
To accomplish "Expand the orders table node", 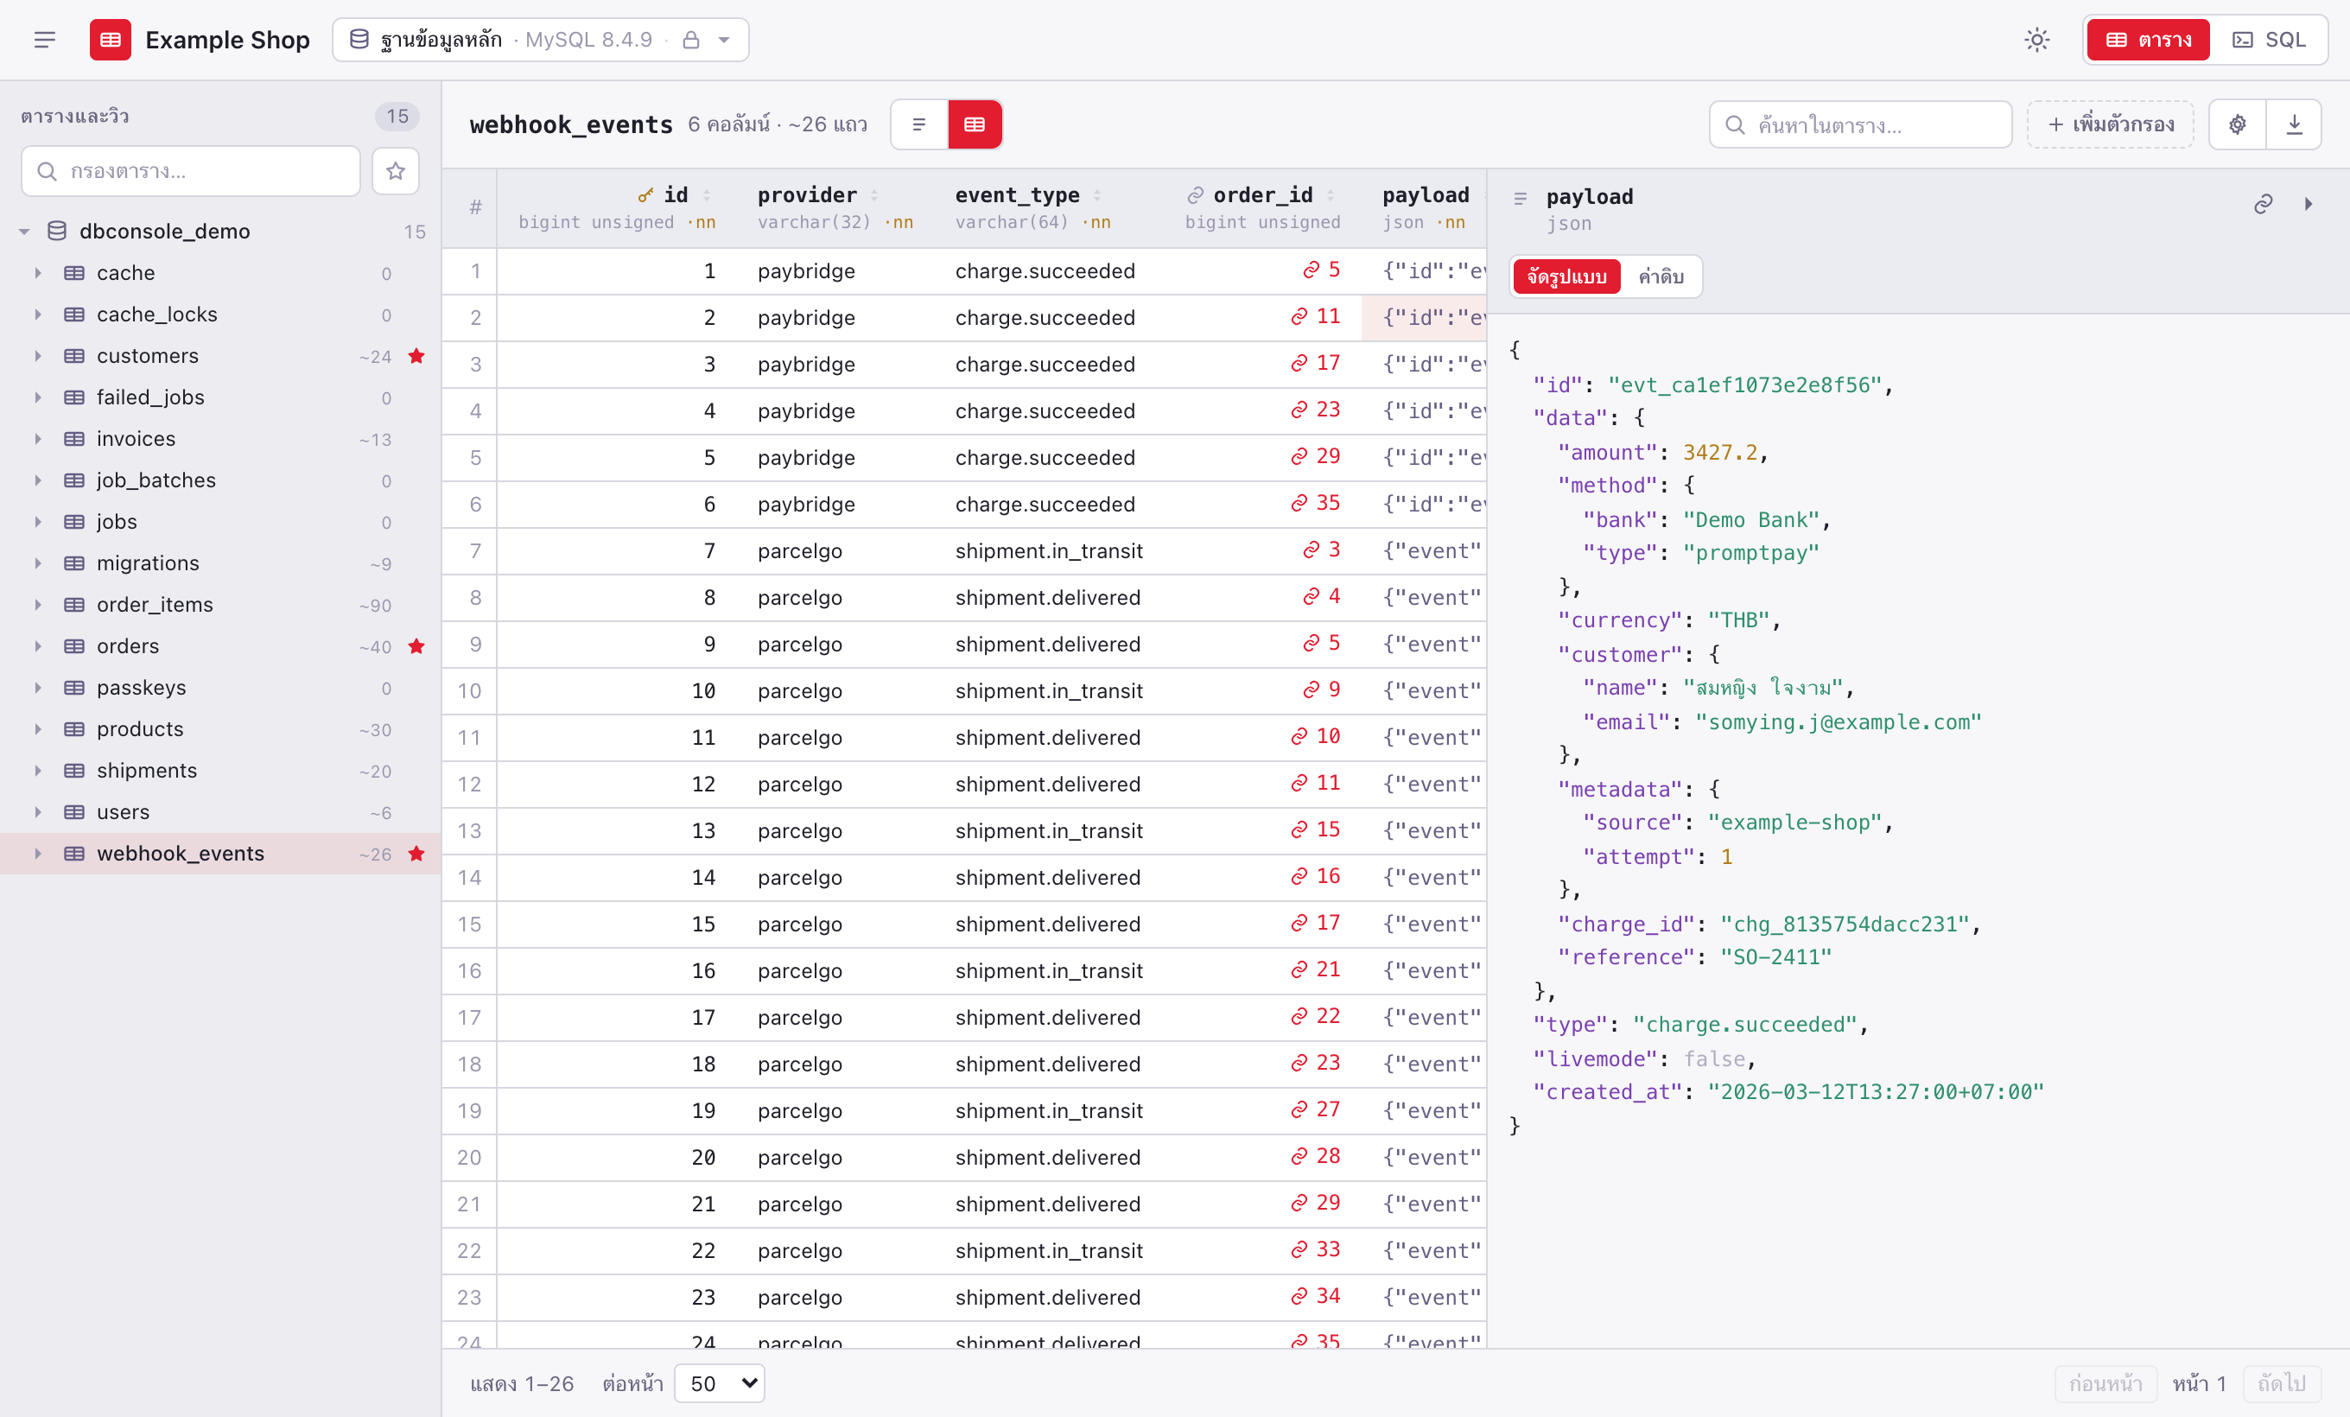I will click(x=38, y=646).
